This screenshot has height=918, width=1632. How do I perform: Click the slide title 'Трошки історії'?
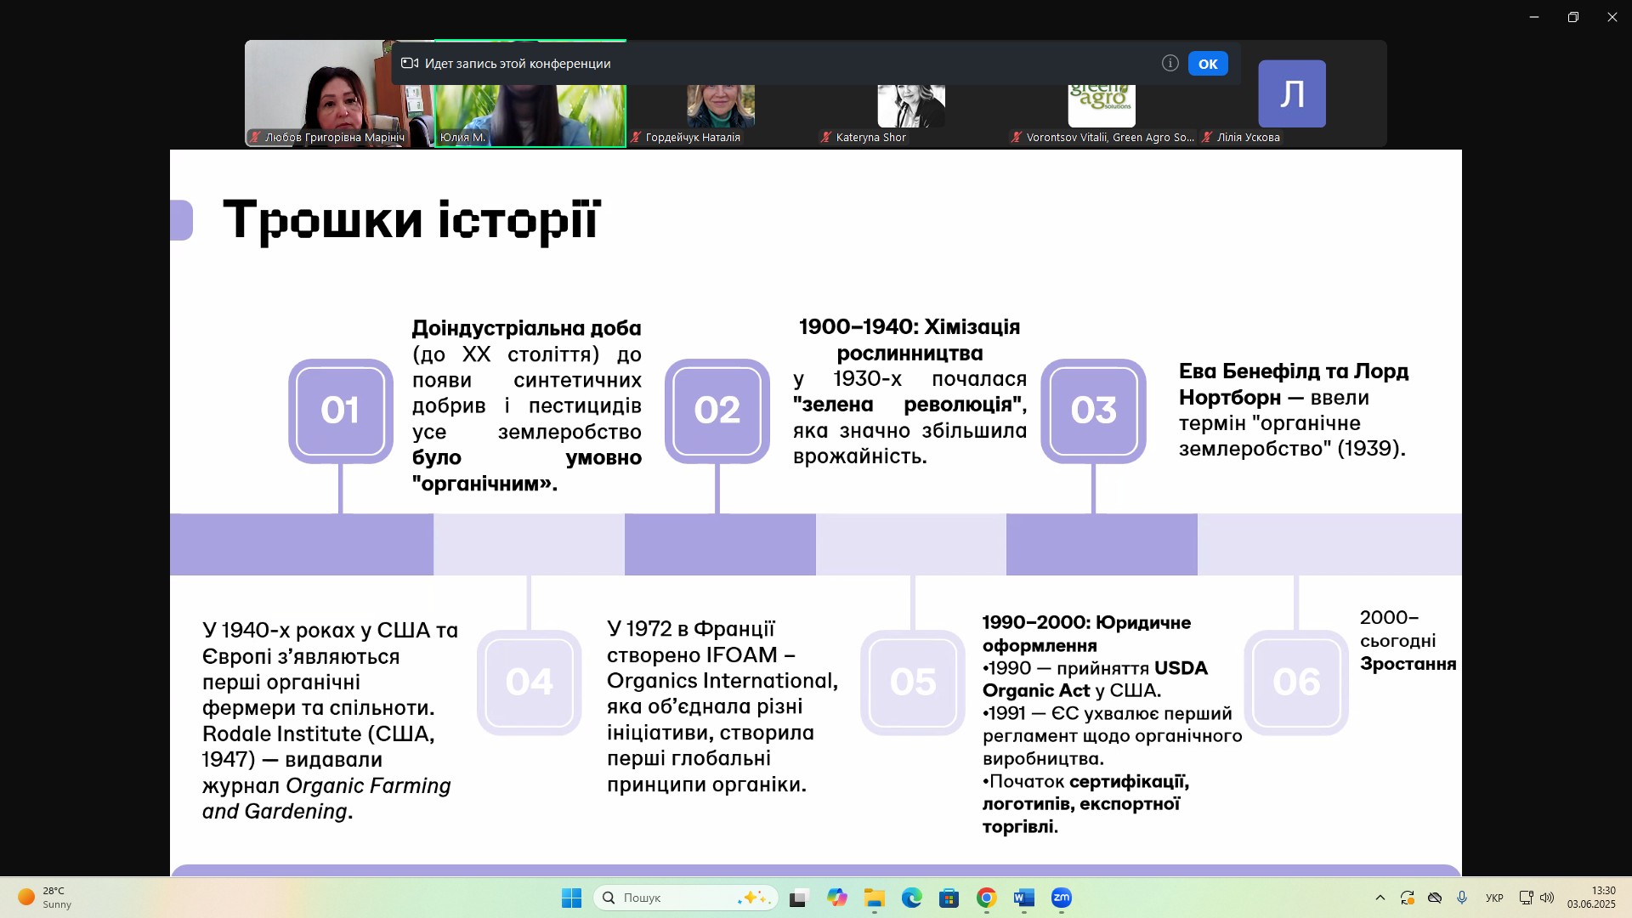412,220
